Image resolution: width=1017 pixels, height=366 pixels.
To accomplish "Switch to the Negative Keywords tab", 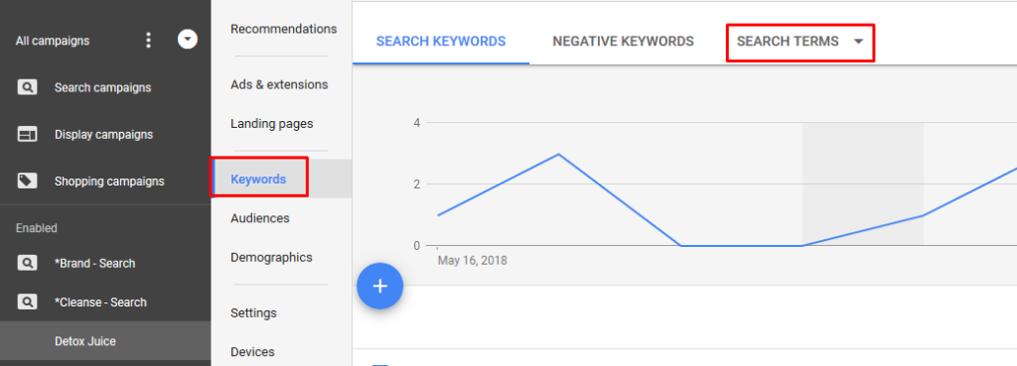I will [624, 42].
